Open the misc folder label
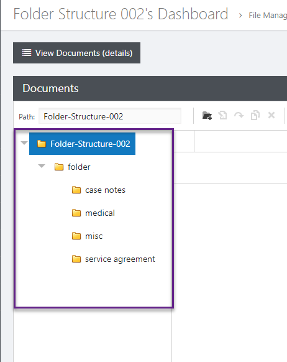Viewport: 287px width, 362px height. tap(94, 236)
